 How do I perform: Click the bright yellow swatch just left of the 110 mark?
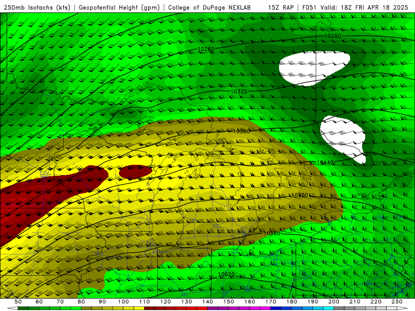pos(139,308)
